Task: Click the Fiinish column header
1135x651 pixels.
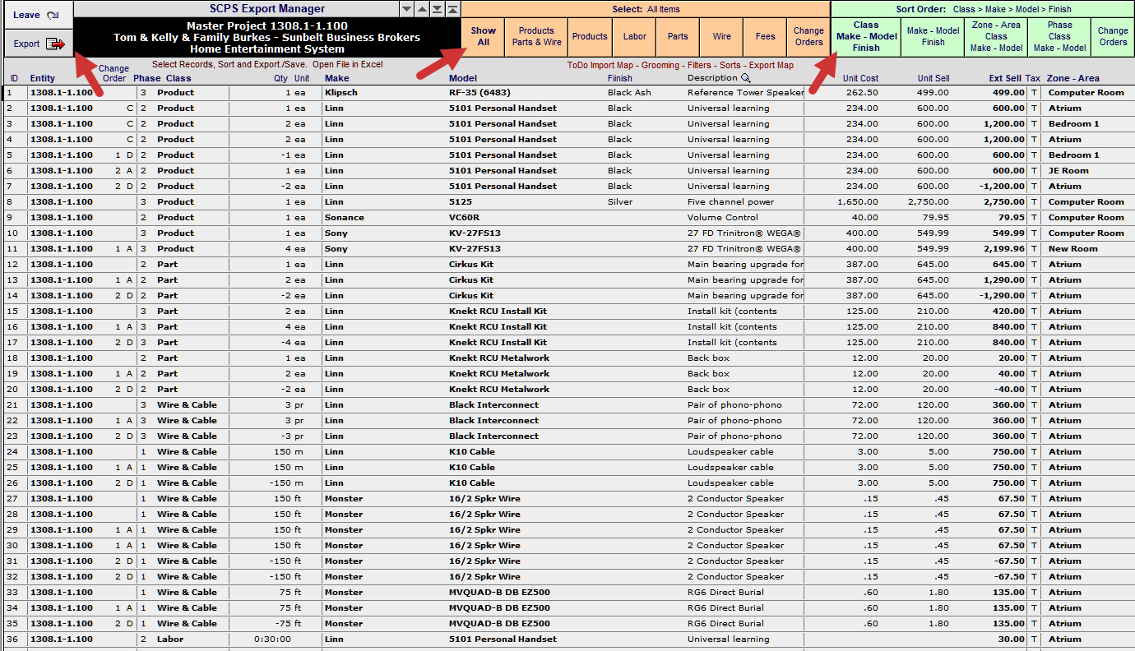Action: point(620,79)
